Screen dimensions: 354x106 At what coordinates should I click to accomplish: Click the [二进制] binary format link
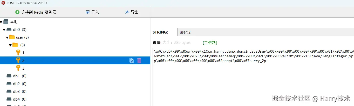coord(210,43)
